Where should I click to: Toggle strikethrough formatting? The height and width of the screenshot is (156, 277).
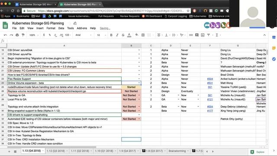[123, 35]
